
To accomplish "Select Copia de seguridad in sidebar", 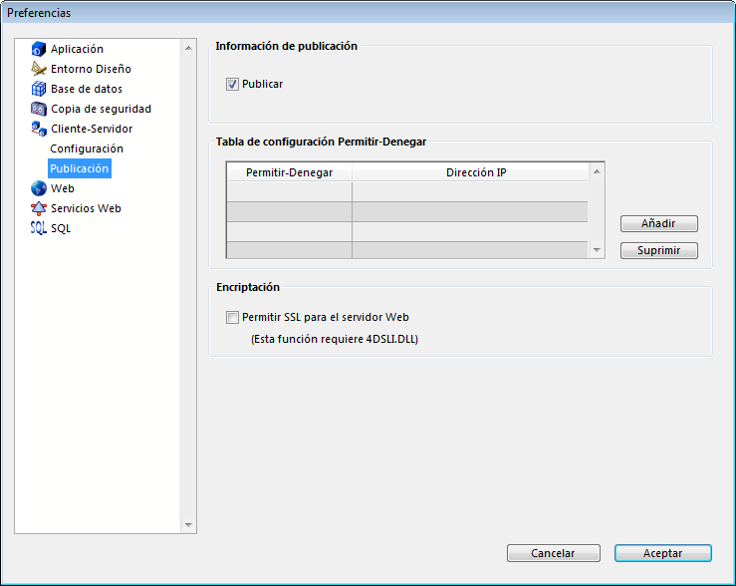I will point(101,109).
